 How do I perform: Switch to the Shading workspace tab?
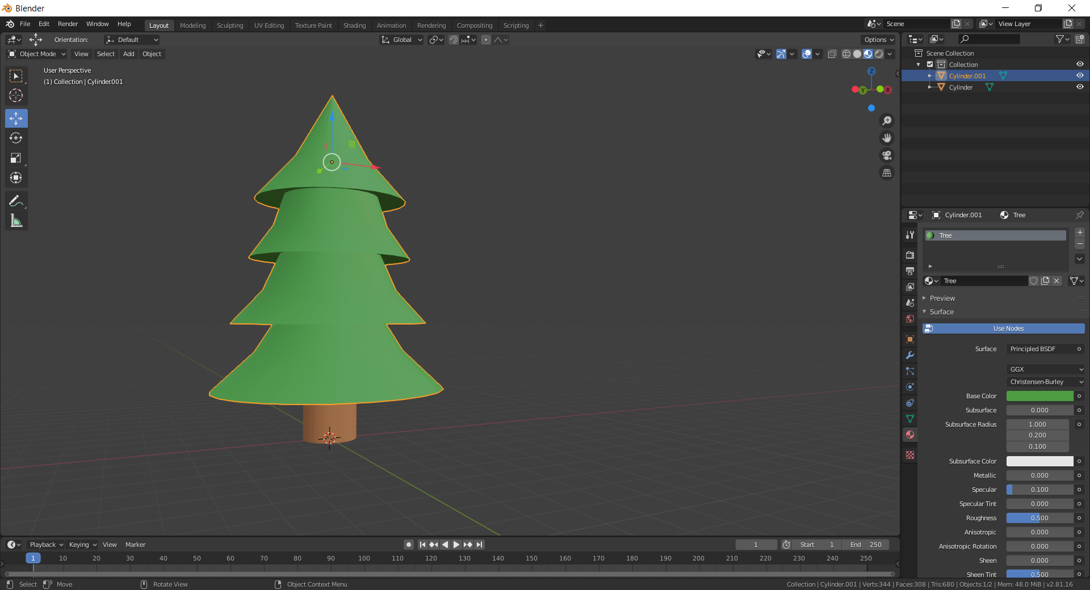pyautogui.click(x=354, y=25)
